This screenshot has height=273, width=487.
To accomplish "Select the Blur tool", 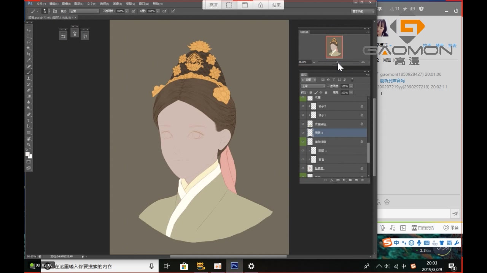I will [29, 102].
